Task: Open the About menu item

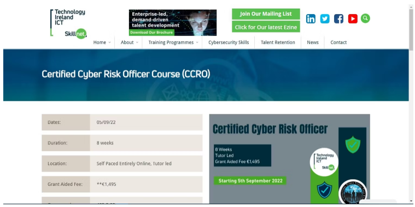Action: tap(127, 42)
